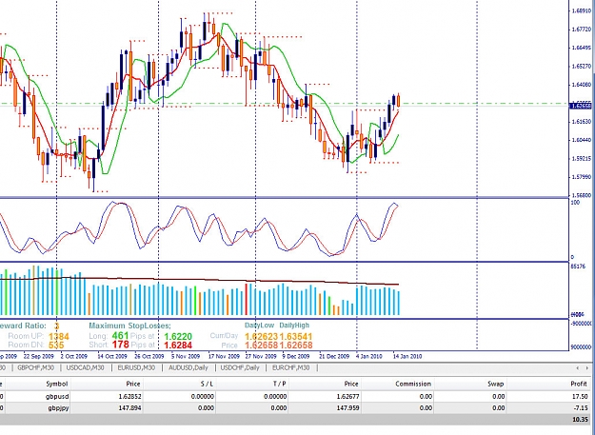Click the gbpusd open price 1.62852
This screenshot has height=435, width=595.
point(129,396)
